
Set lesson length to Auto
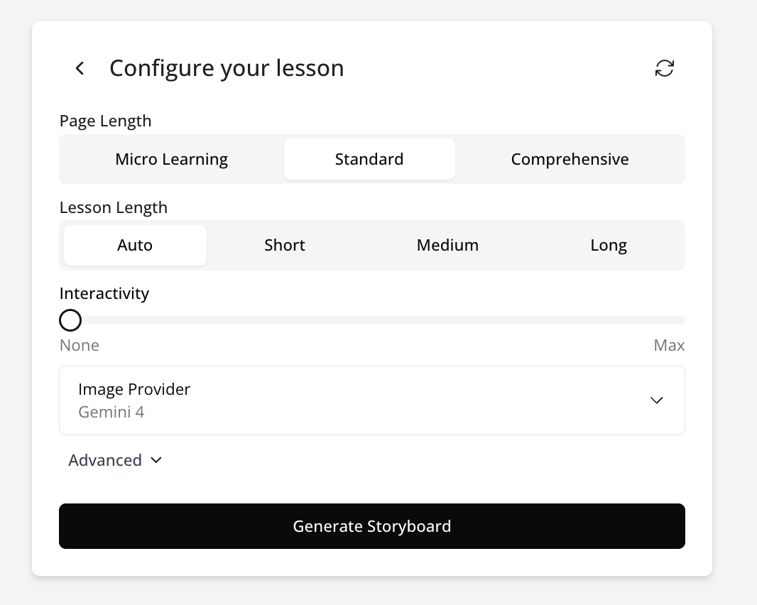coord(135,245)
